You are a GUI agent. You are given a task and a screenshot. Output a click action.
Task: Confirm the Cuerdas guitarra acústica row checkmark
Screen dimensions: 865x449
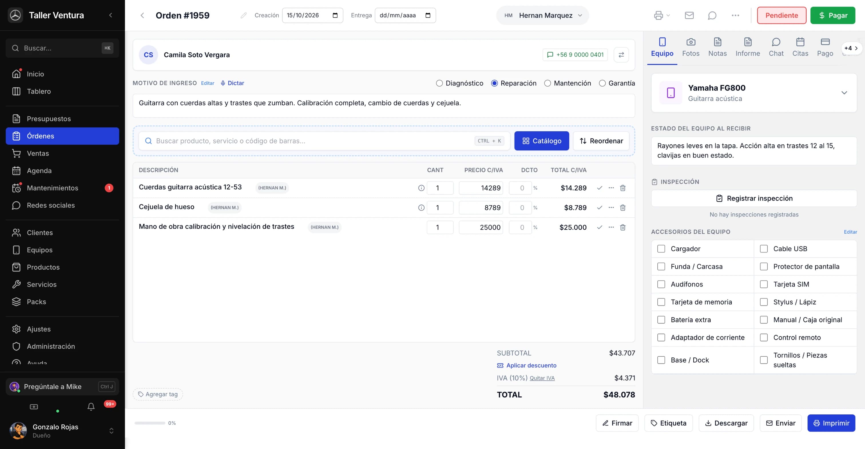(x=599, y=188)
